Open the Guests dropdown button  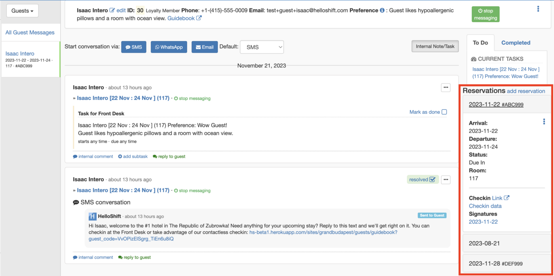23,11
